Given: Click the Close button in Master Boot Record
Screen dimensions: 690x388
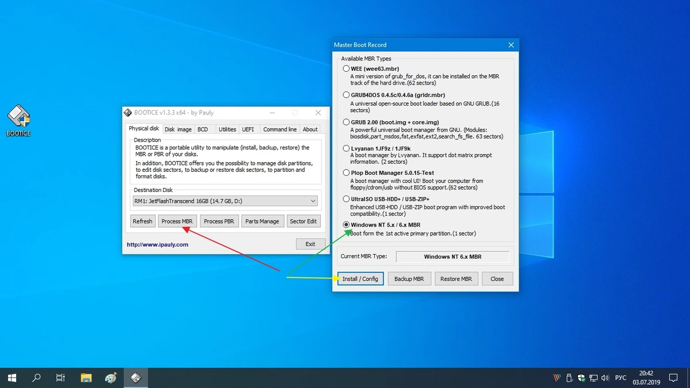Looking at the screenshot, I should (x=497, y=279).
